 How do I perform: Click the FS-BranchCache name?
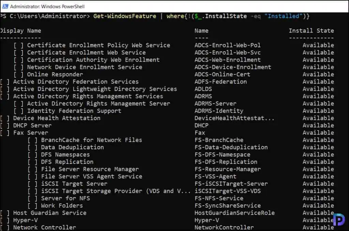[x=219, y=140]
